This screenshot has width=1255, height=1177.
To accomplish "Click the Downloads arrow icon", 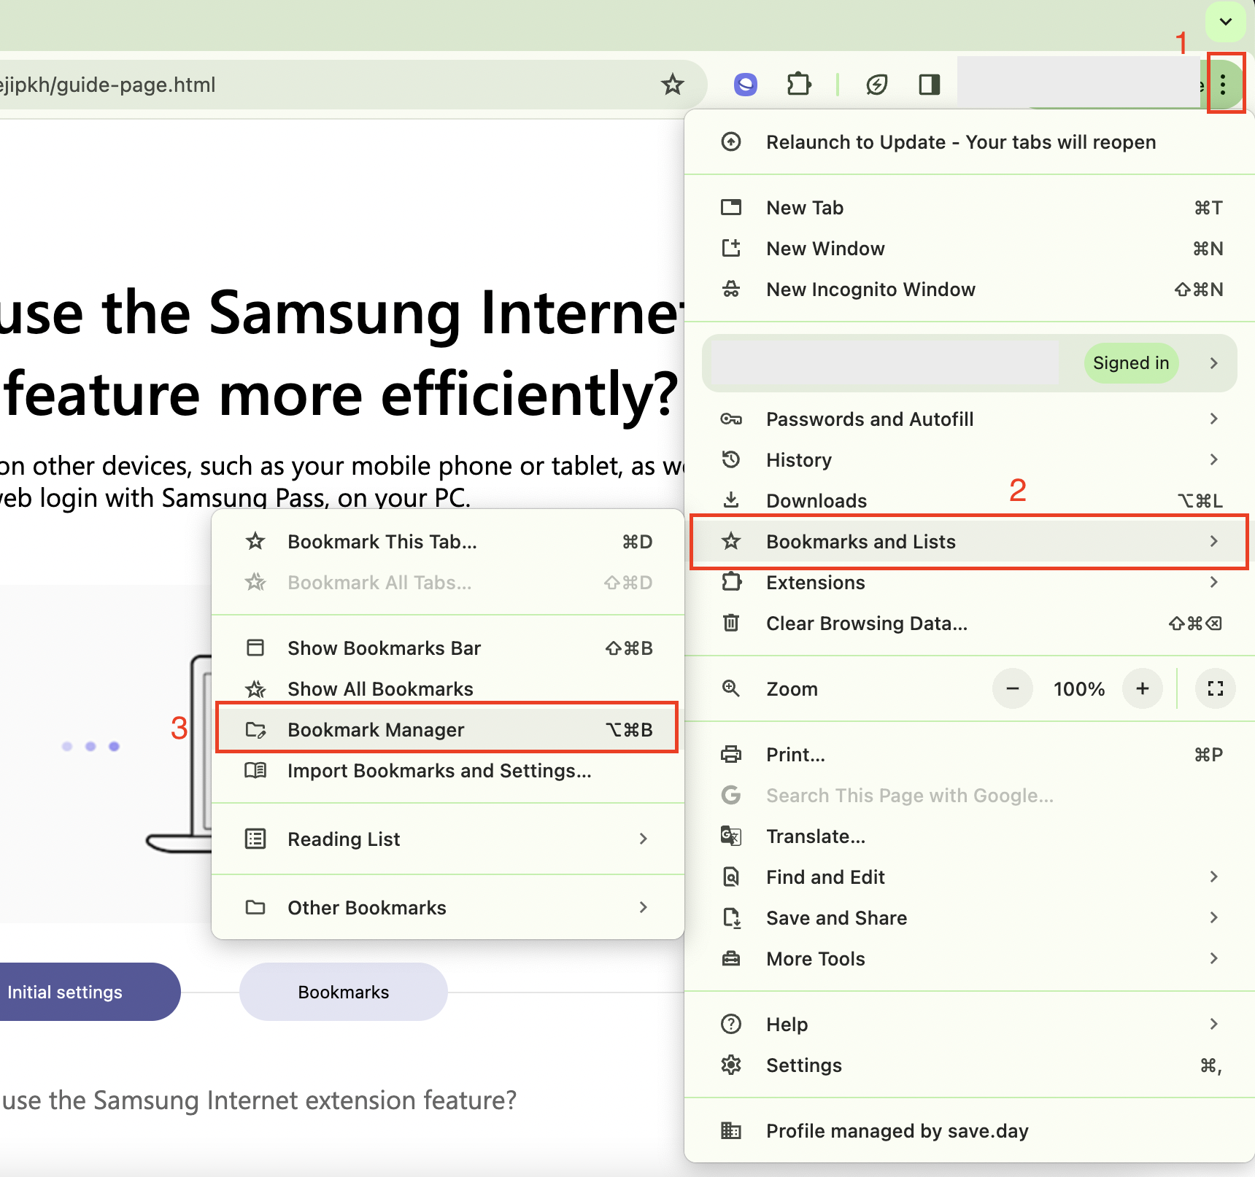I will click(730, 500).
